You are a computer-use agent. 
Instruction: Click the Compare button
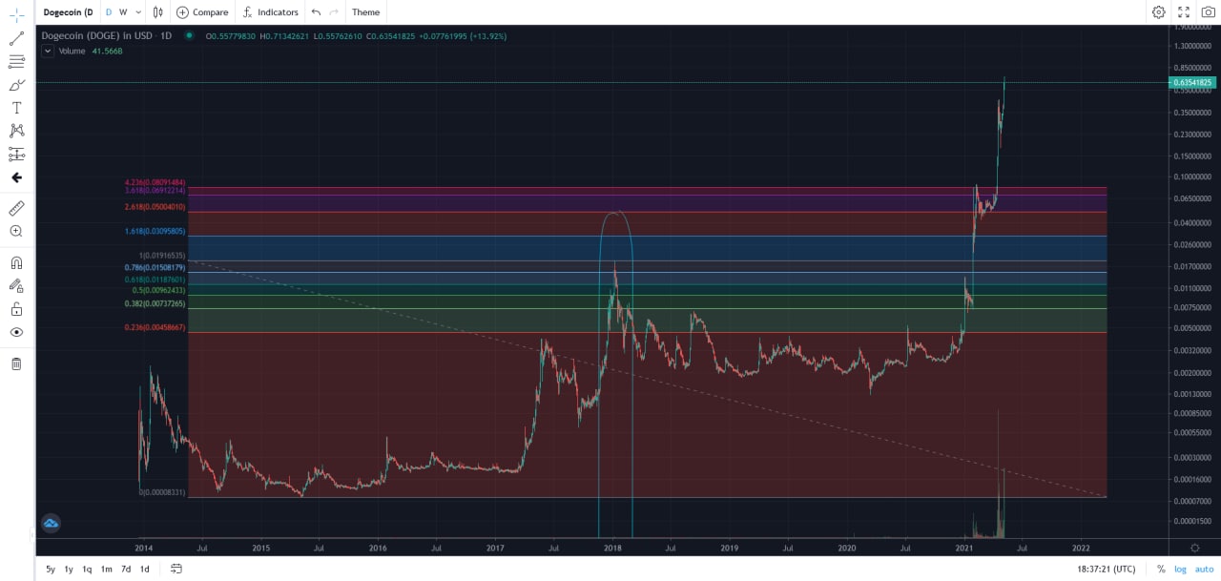click(201, 12)
